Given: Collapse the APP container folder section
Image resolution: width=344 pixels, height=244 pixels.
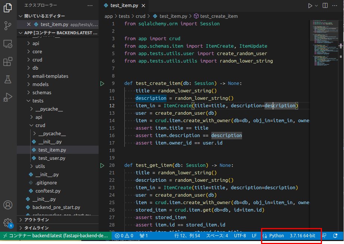Looking at the screenshot, I should [58, 33].
